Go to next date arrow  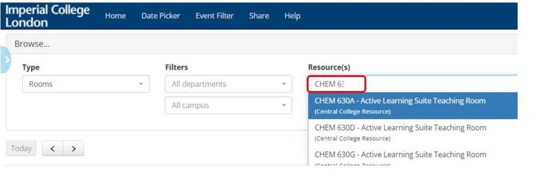coord(74,149)
